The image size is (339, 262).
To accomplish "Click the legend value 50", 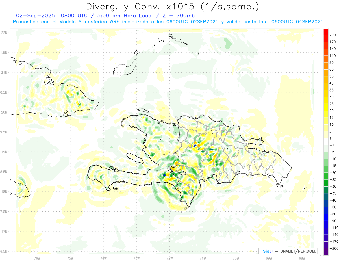I will 332,76.
